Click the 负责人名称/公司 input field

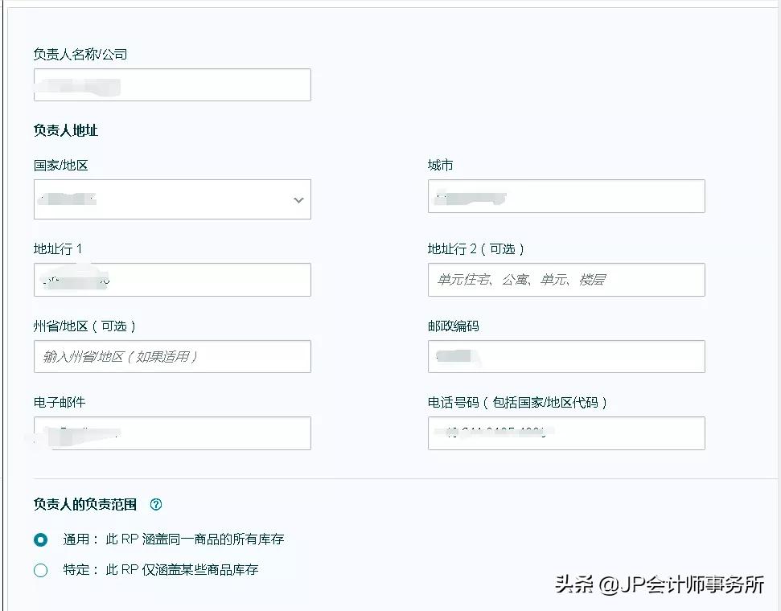coord(172,84)
